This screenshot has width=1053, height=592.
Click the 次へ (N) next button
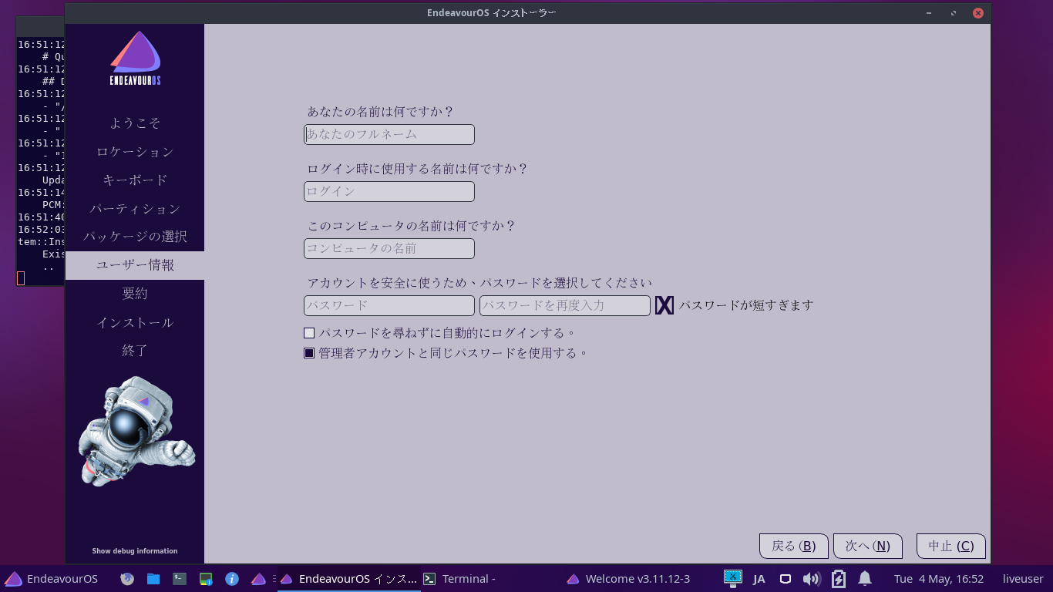click(x=868, y=546)
